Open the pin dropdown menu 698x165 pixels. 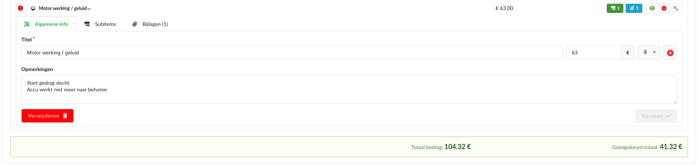pos(649,53)
